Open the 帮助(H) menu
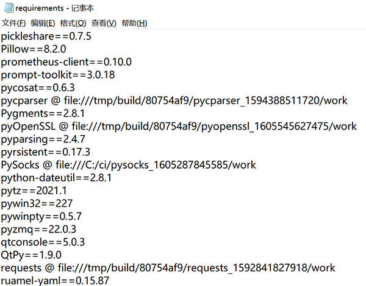This screenshot has width=366, height=286. click(134, 24)
